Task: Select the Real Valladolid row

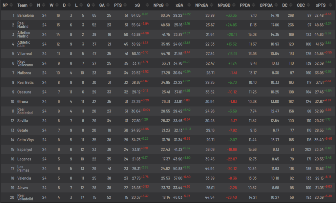Action: coord(168,197)
